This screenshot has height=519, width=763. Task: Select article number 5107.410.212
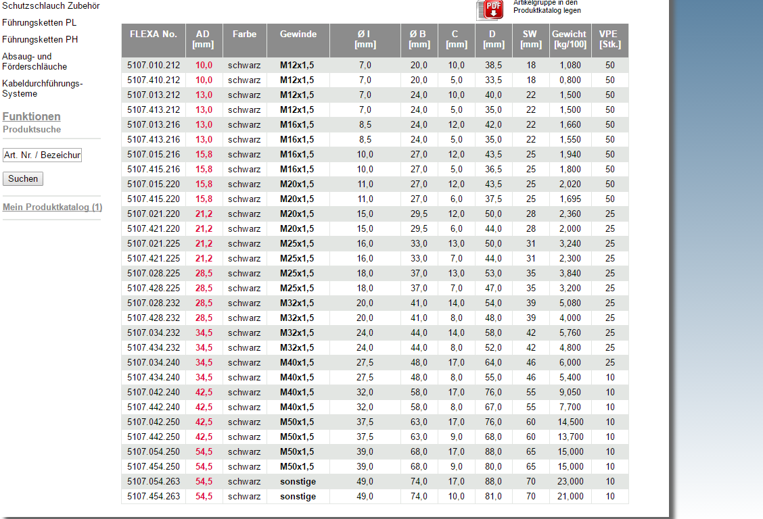click(x=154, y=80)
